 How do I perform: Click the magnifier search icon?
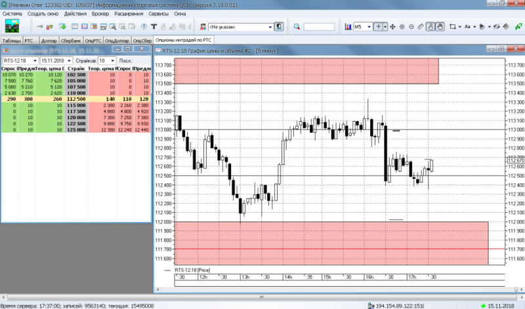[x=297, y=27]
